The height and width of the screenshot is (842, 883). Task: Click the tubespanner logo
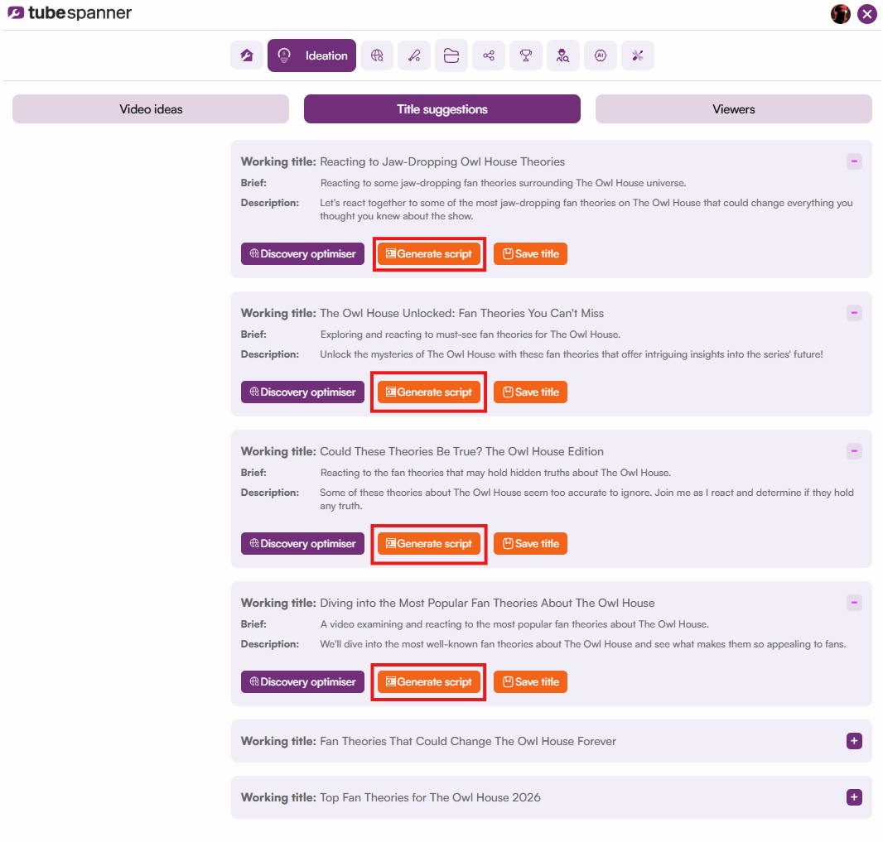[70, 13]
